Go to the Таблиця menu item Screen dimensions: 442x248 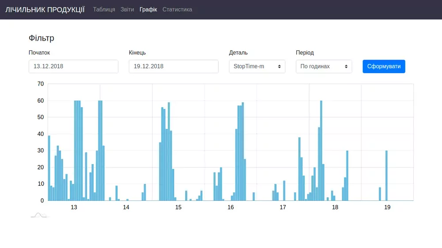(104, 10)
